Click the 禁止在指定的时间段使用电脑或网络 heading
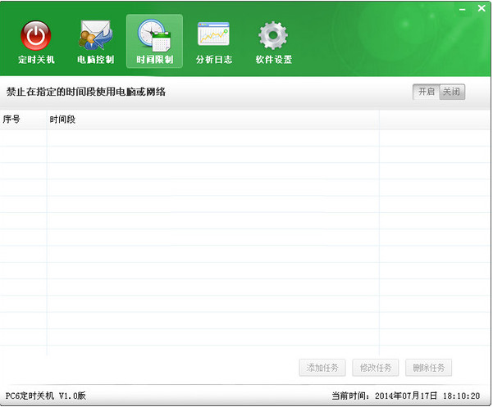The image size is (493, 407). [86, 92]
